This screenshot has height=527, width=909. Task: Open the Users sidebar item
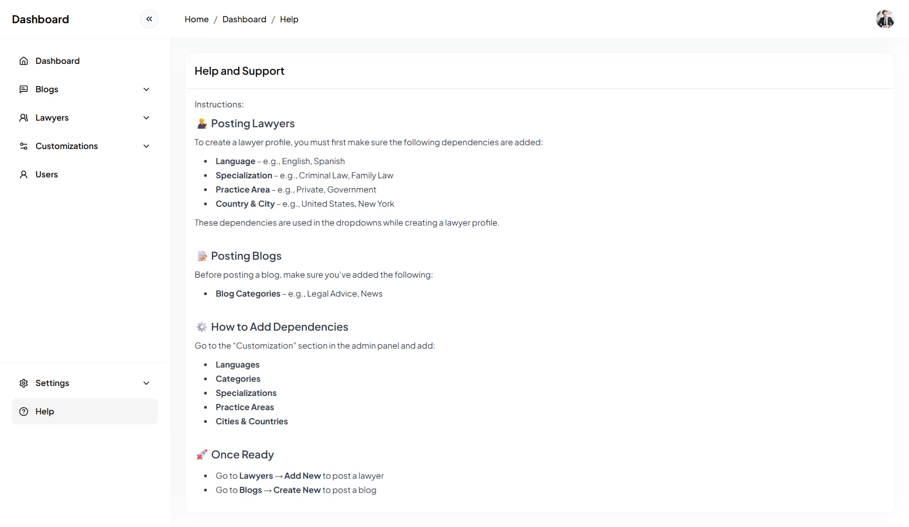click(85, 175)
